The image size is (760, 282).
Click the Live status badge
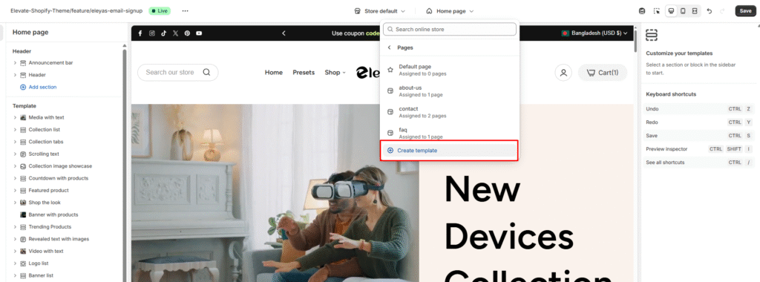pyautogui.click(x=160, y=10)
